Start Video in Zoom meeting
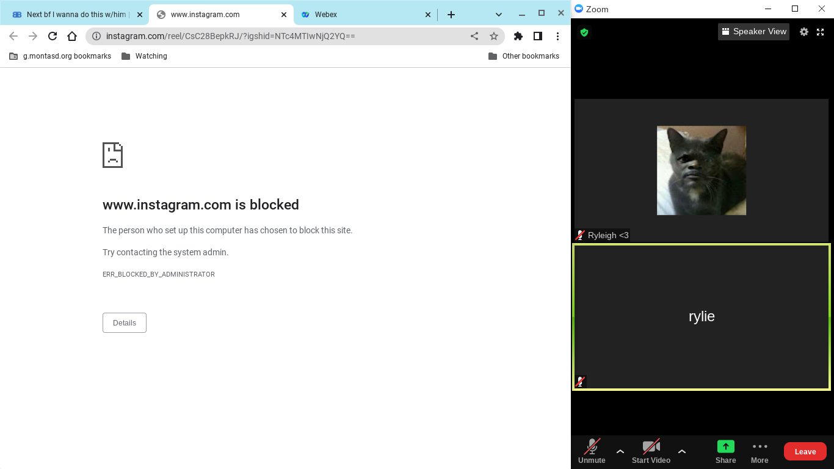The width and height of the screenshot is (834, 469). [x=651, y=451]
